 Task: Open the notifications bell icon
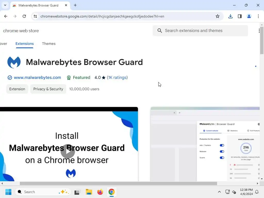click(257, 192)
